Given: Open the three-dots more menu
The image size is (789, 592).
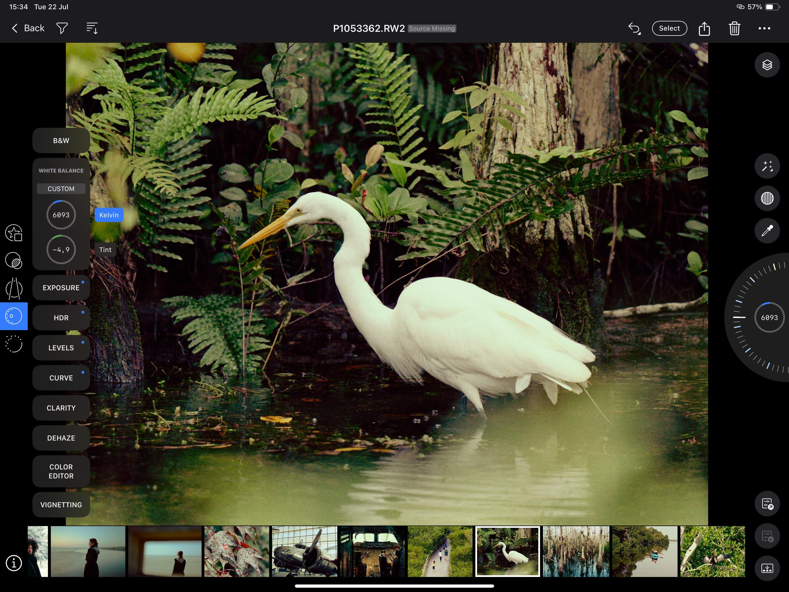Looking at the screenshot, I should click(x=764, y=28).
